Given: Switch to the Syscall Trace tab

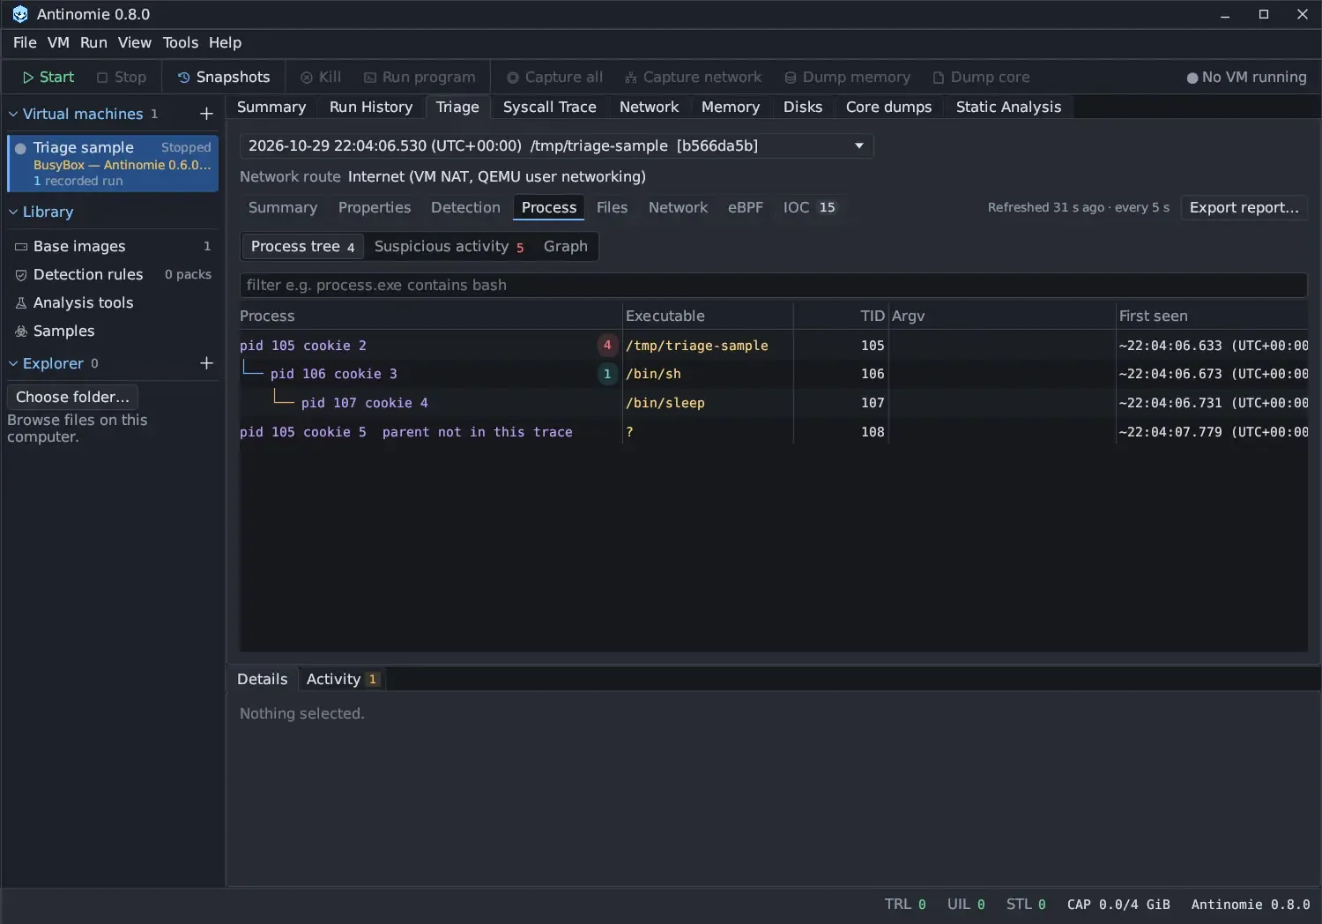Looking at the screenshot, I should click(x=549, y=107).
